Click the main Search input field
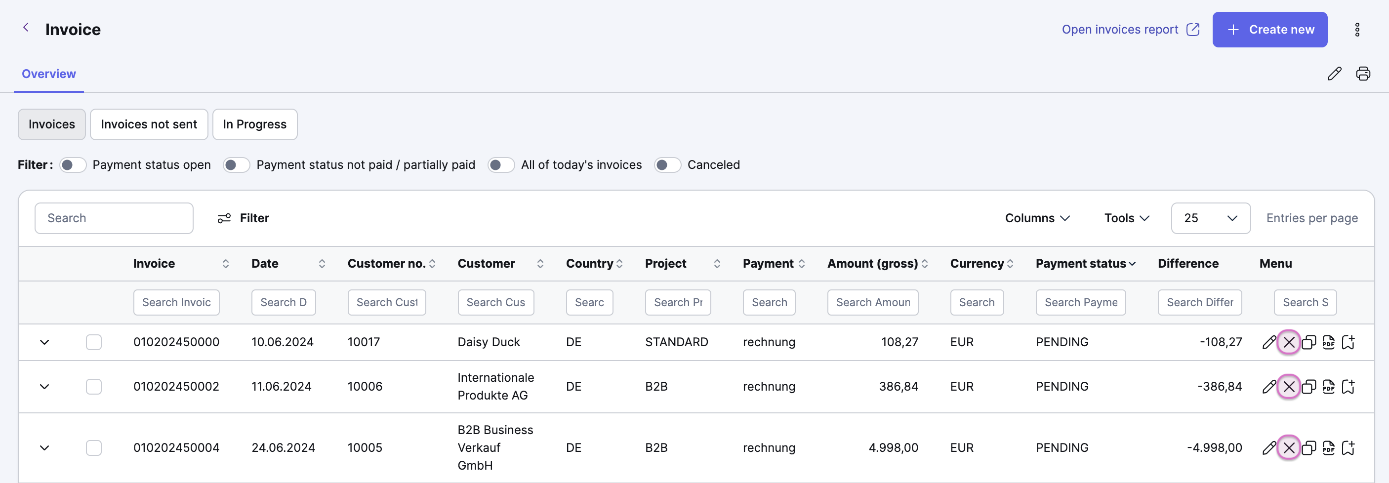The width and height of the screenshot is (1389, 483). 114,218
